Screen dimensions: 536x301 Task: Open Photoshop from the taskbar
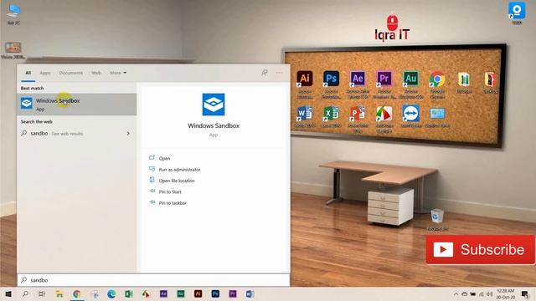[215, 293]
